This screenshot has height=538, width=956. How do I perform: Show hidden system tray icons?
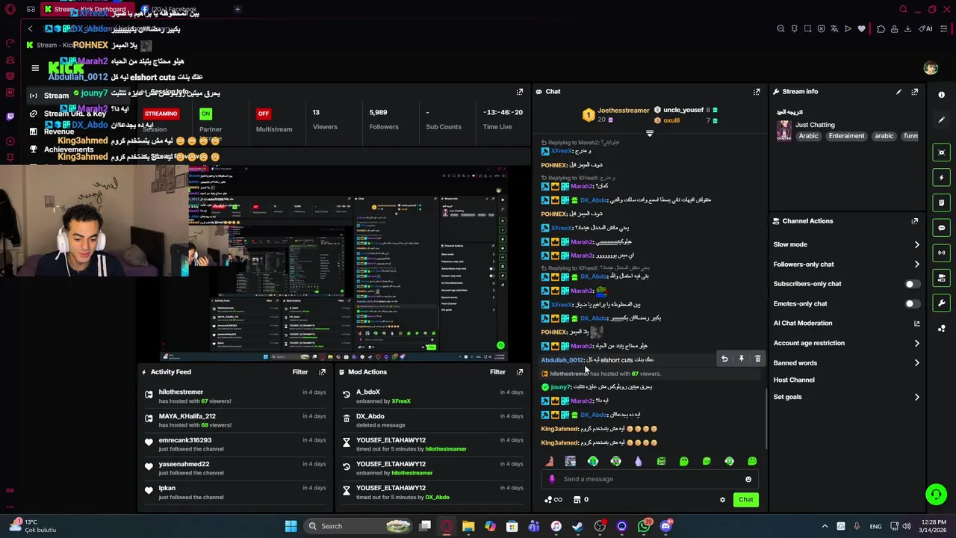click(825, 526)
